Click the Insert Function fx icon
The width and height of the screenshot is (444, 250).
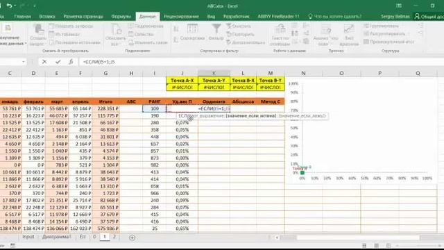(71, 62)
